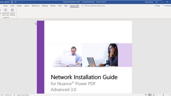Open Ribbon Display Options icon
Screen dimensions: 171x96
click(157, 2)
